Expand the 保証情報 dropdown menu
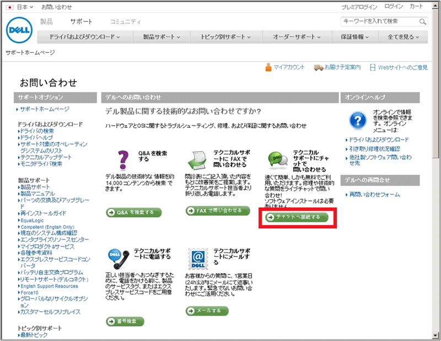The height and width of the screenshot is (341, 441). pyautogui.click(x=353, y=37)
